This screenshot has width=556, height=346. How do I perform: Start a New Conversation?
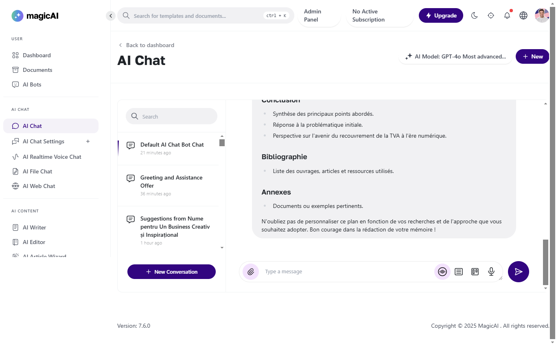click(x=171, y=272)
